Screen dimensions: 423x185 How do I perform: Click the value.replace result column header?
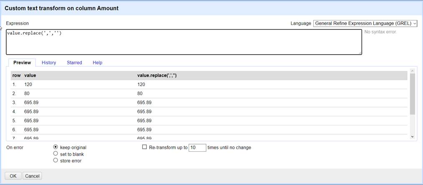tap(157, 75)
